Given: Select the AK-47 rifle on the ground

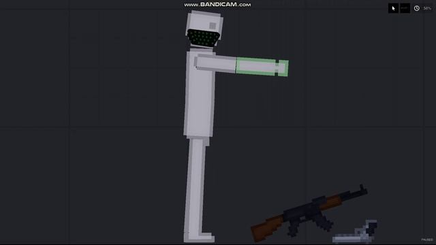Looking at the screenshot, I should 309,212.
